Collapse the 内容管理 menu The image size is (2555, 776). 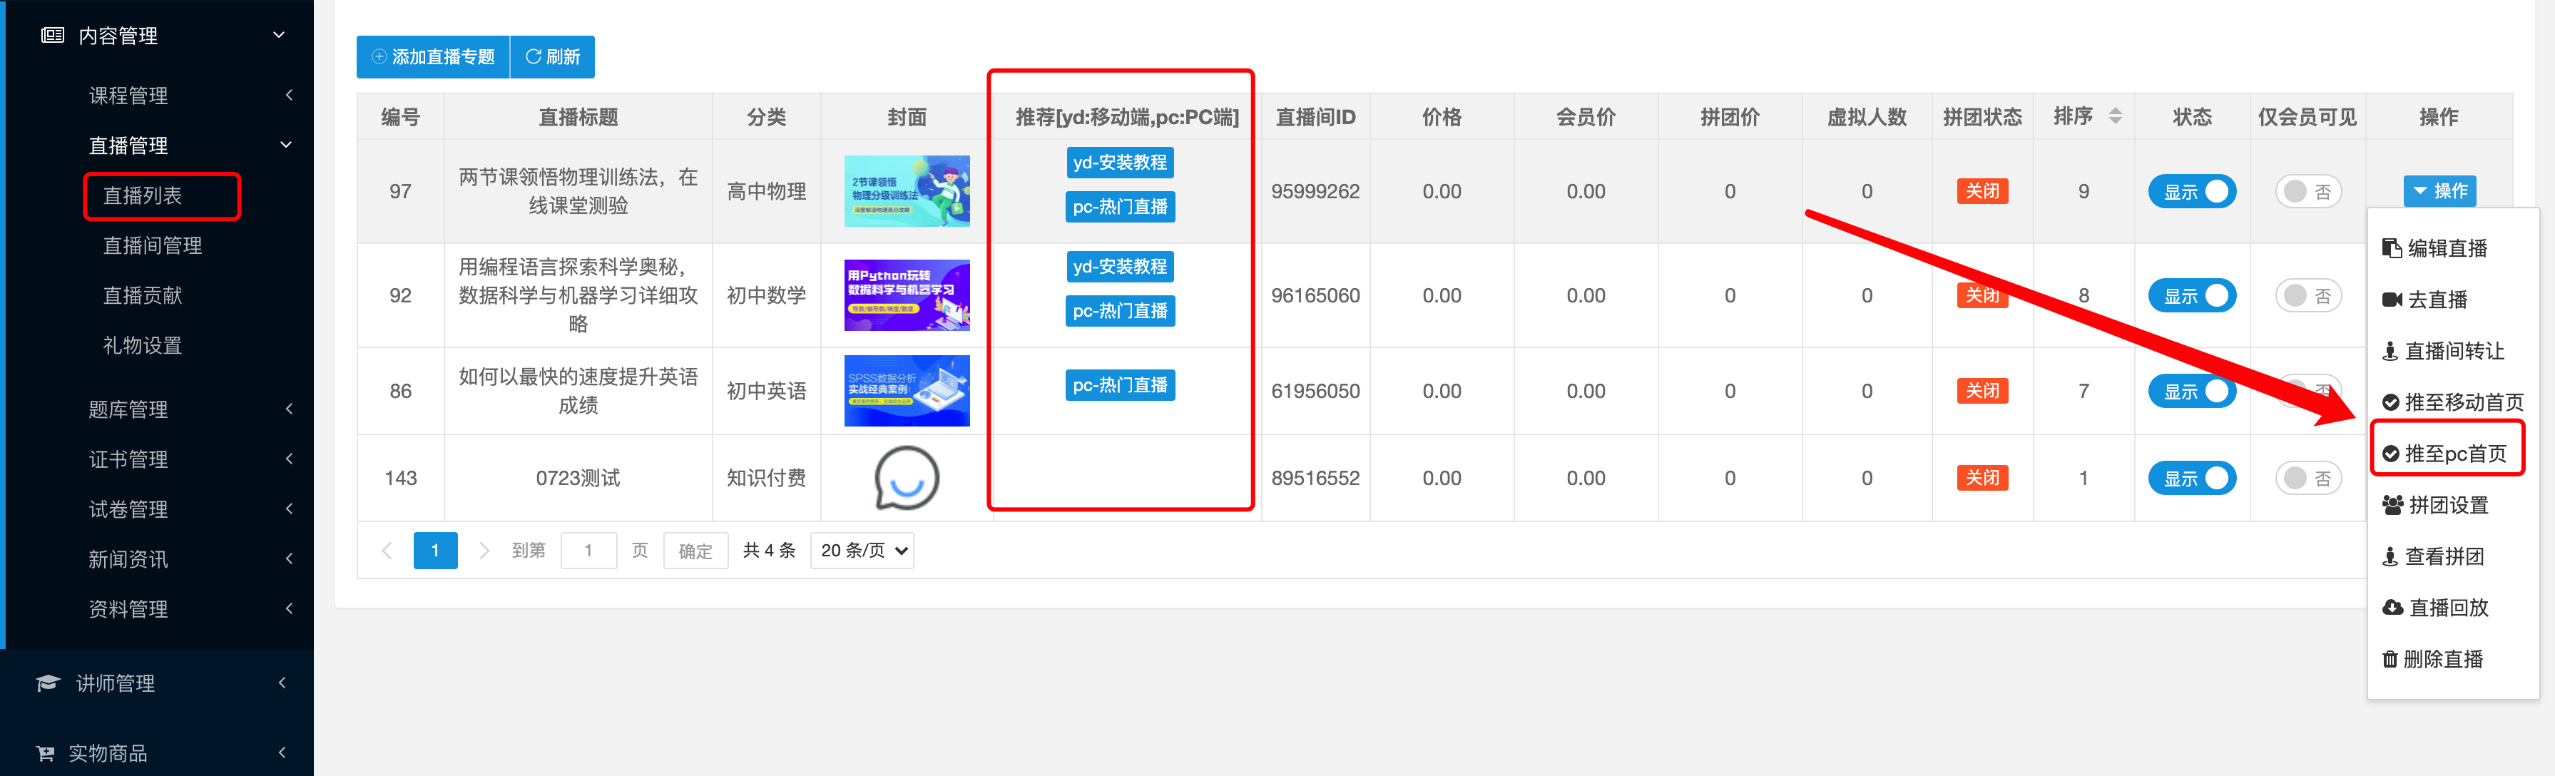click(279, 36)
